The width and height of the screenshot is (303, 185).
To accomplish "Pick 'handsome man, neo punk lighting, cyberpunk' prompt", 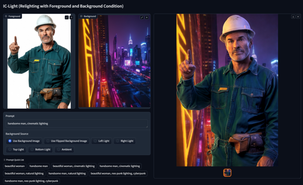I will (x=32, y=181).
